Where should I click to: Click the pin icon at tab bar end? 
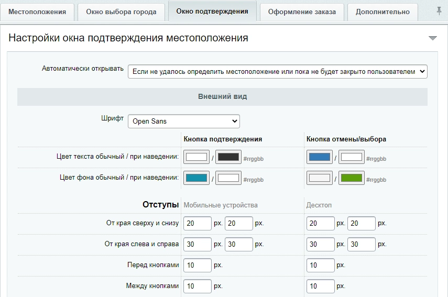point(439,12)
